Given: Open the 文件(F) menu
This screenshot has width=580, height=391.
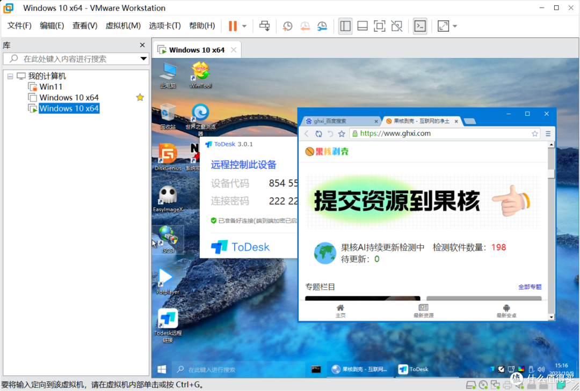Looking at the screenshot, I should (19, 26).
